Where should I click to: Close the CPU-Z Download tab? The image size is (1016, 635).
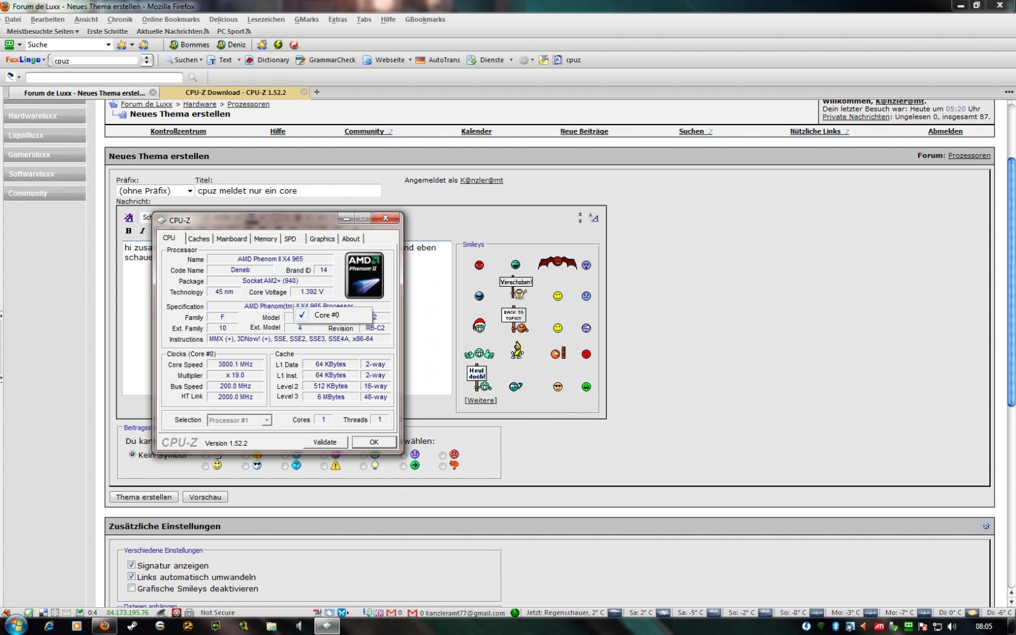304,92
